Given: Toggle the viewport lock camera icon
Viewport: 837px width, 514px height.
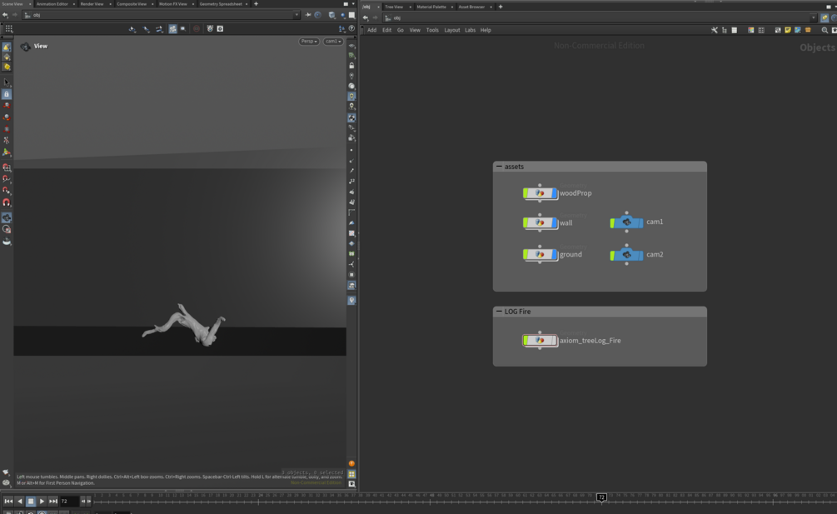Looking at the screenshot, I should pos(351,65).
